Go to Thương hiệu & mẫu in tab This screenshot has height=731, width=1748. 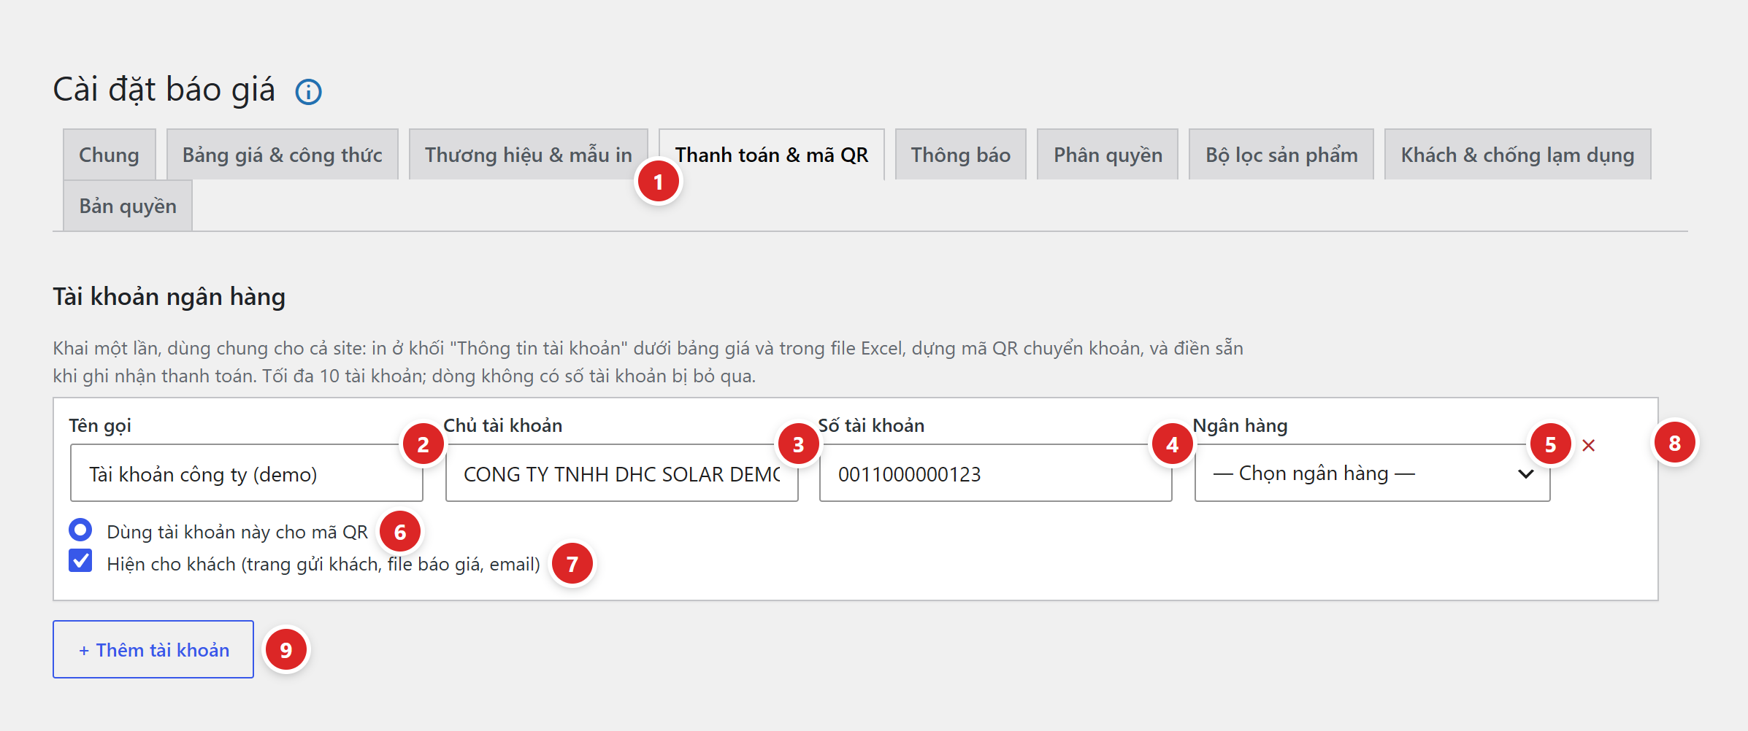click(529, 155)
